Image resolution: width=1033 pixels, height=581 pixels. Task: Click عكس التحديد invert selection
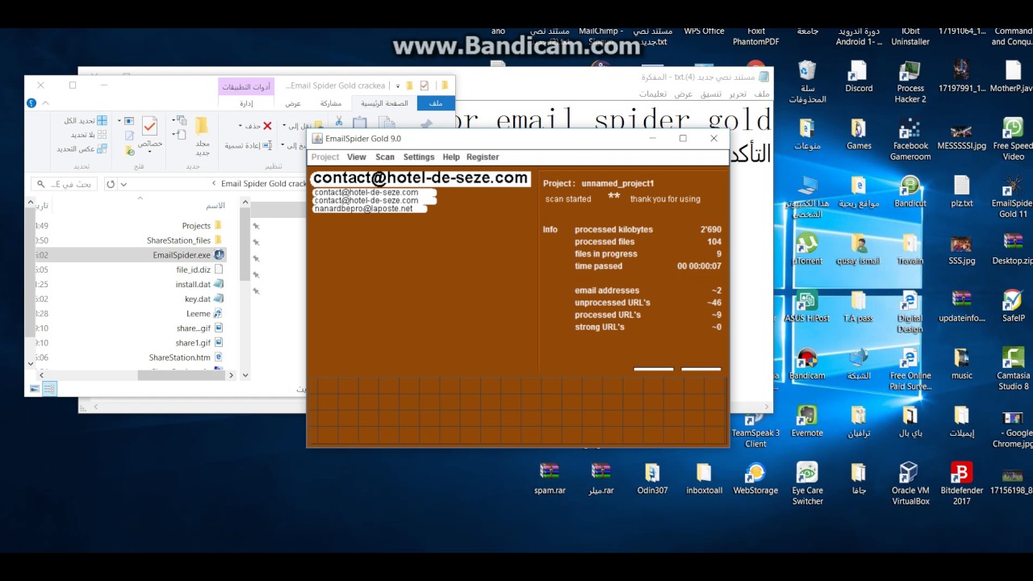point(82,148)
